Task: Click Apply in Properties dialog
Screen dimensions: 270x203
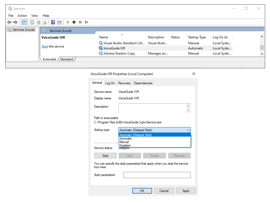Action: (186, 191)
